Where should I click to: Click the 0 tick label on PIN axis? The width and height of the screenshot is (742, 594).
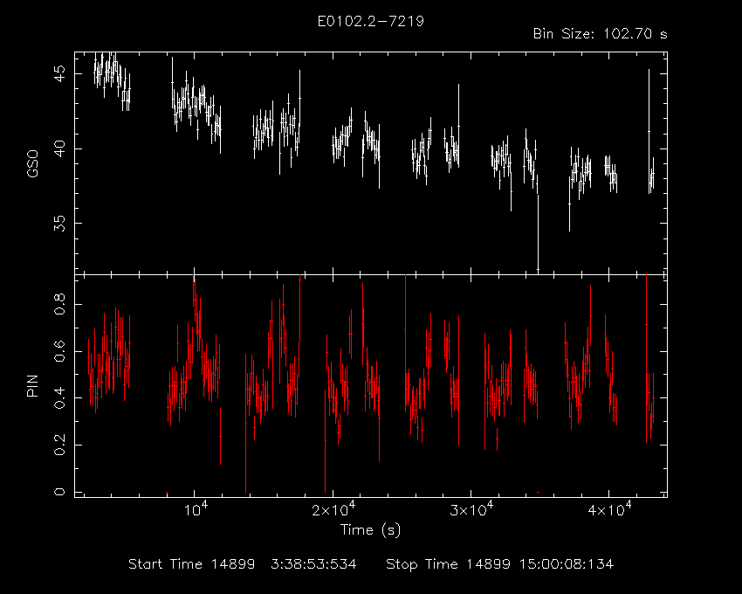coord(59,492)
